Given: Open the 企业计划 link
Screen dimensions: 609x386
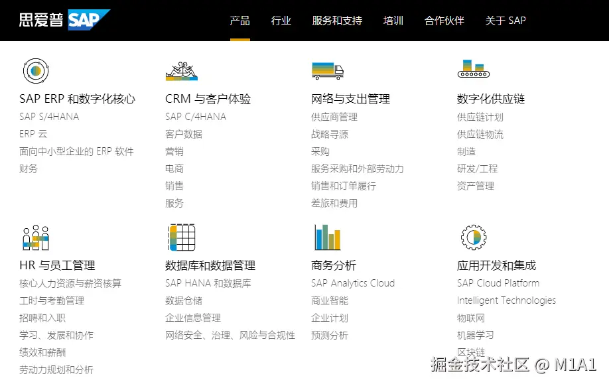Looking at the screenshot, I should pos(330,318).
